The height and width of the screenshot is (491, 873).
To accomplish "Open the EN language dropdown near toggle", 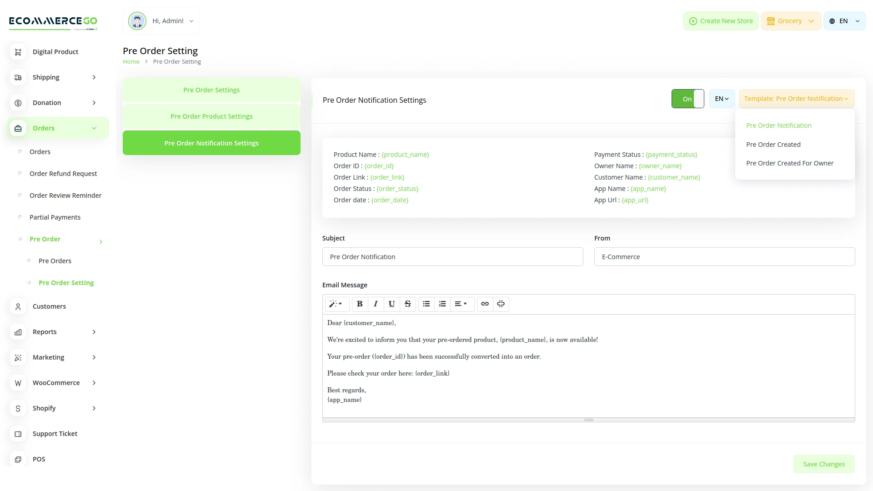I will coord(721,98).
